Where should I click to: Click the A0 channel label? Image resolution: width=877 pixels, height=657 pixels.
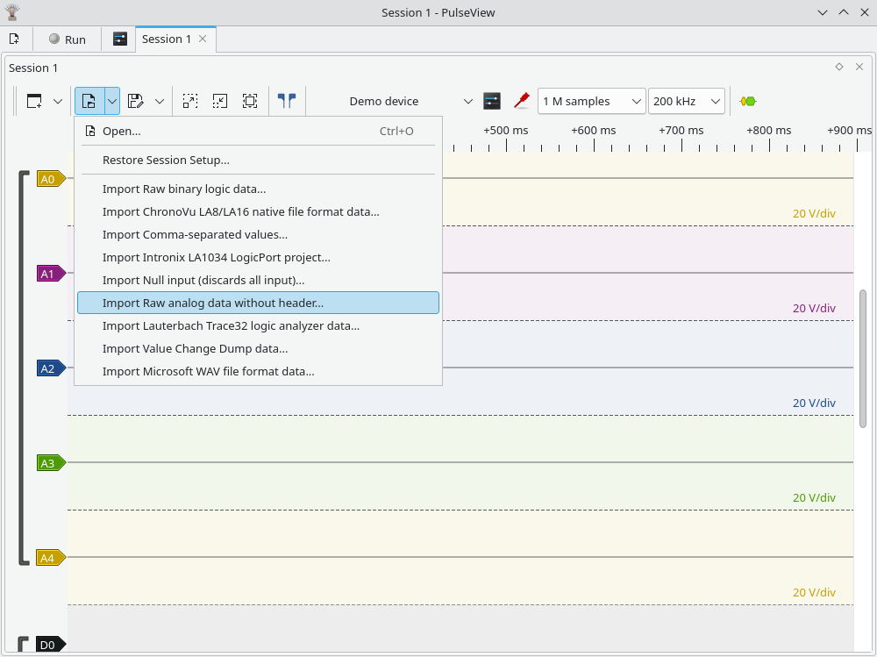(51, 179)
